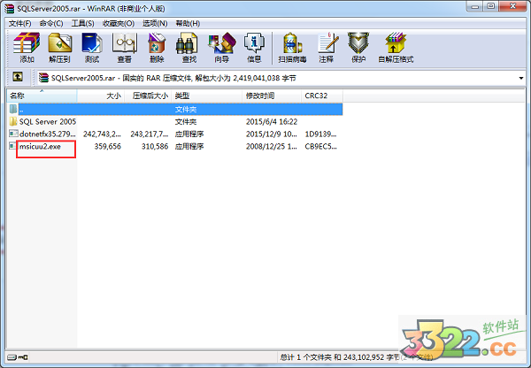Click the 2015/6/4 16:22 modified date
The height and width of the screenshot is (368, 531).
tap(272, 121)
